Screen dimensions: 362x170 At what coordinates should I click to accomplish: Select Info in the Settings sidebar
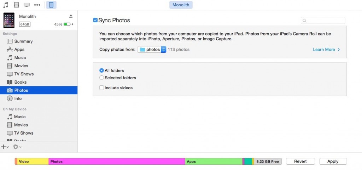click(x=18, y=98)
